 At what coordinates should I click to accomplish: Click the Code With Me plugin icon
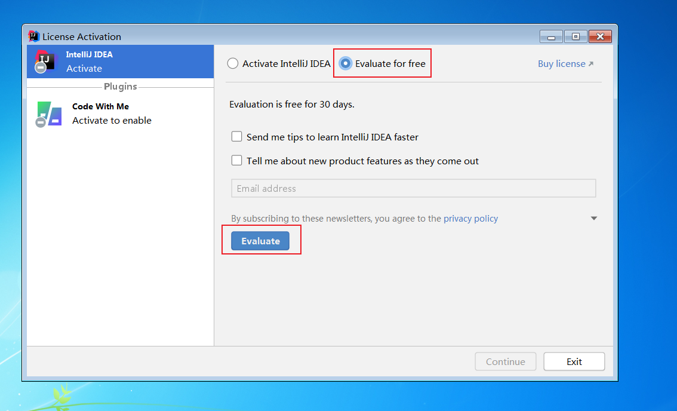point(49,114)
